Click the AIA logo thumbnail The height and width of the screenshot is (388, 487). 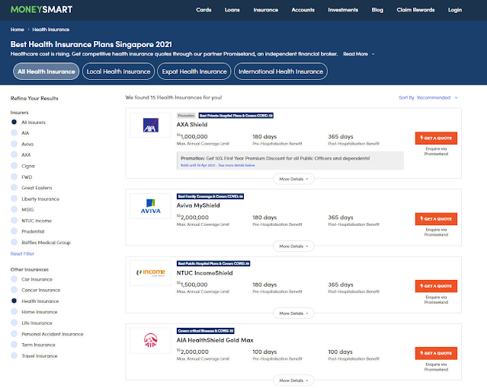tap(151, 341)
